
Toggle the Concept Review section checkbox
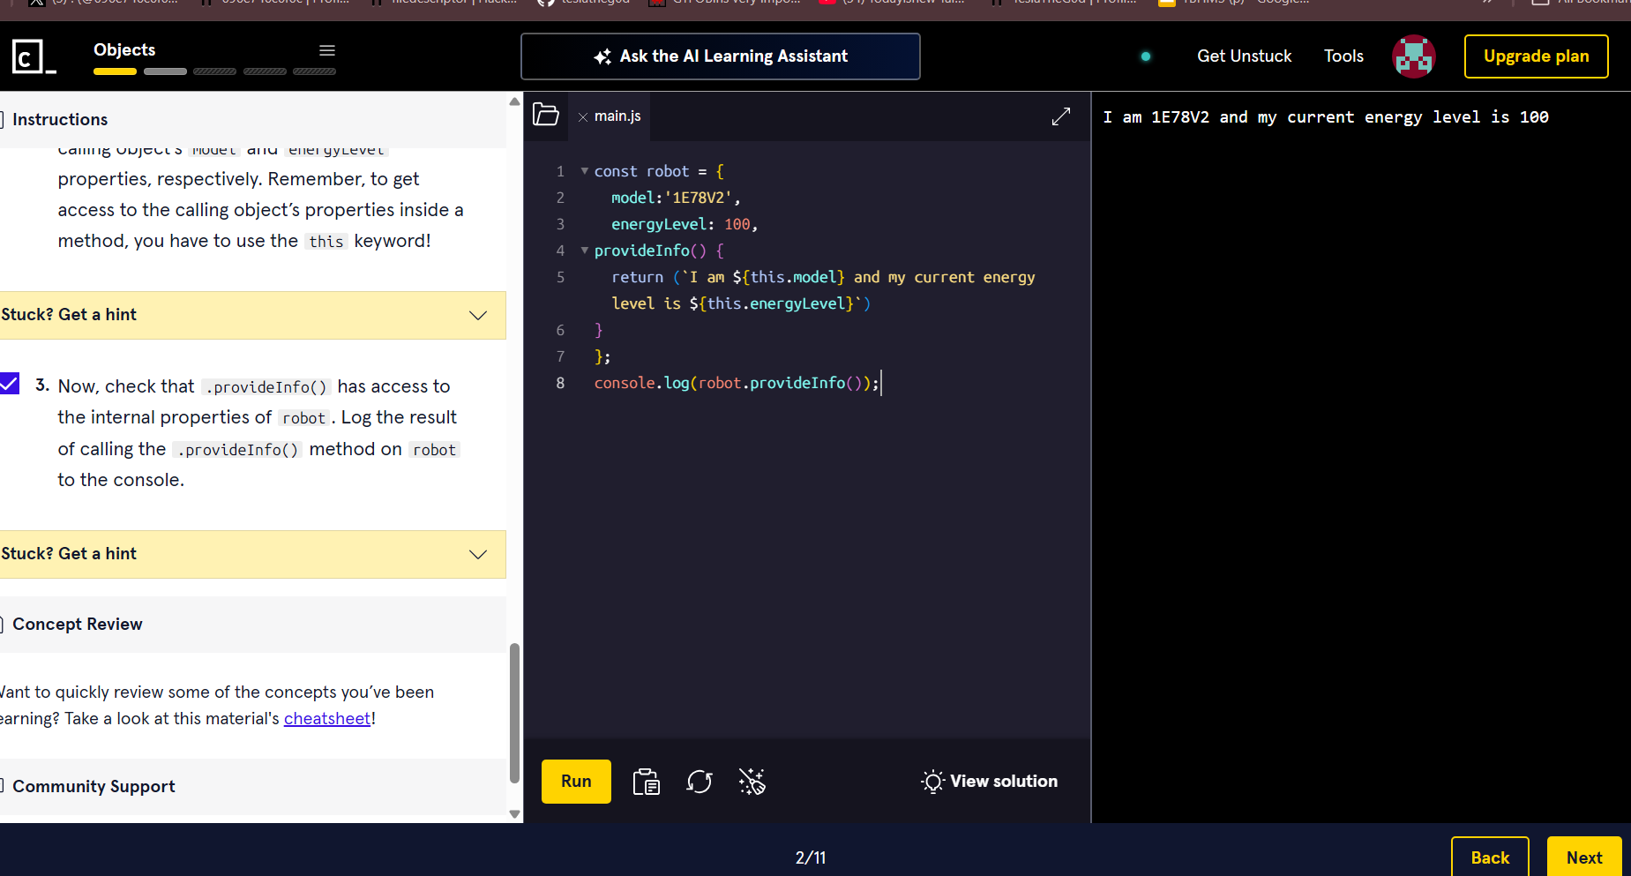click(3, 625)
